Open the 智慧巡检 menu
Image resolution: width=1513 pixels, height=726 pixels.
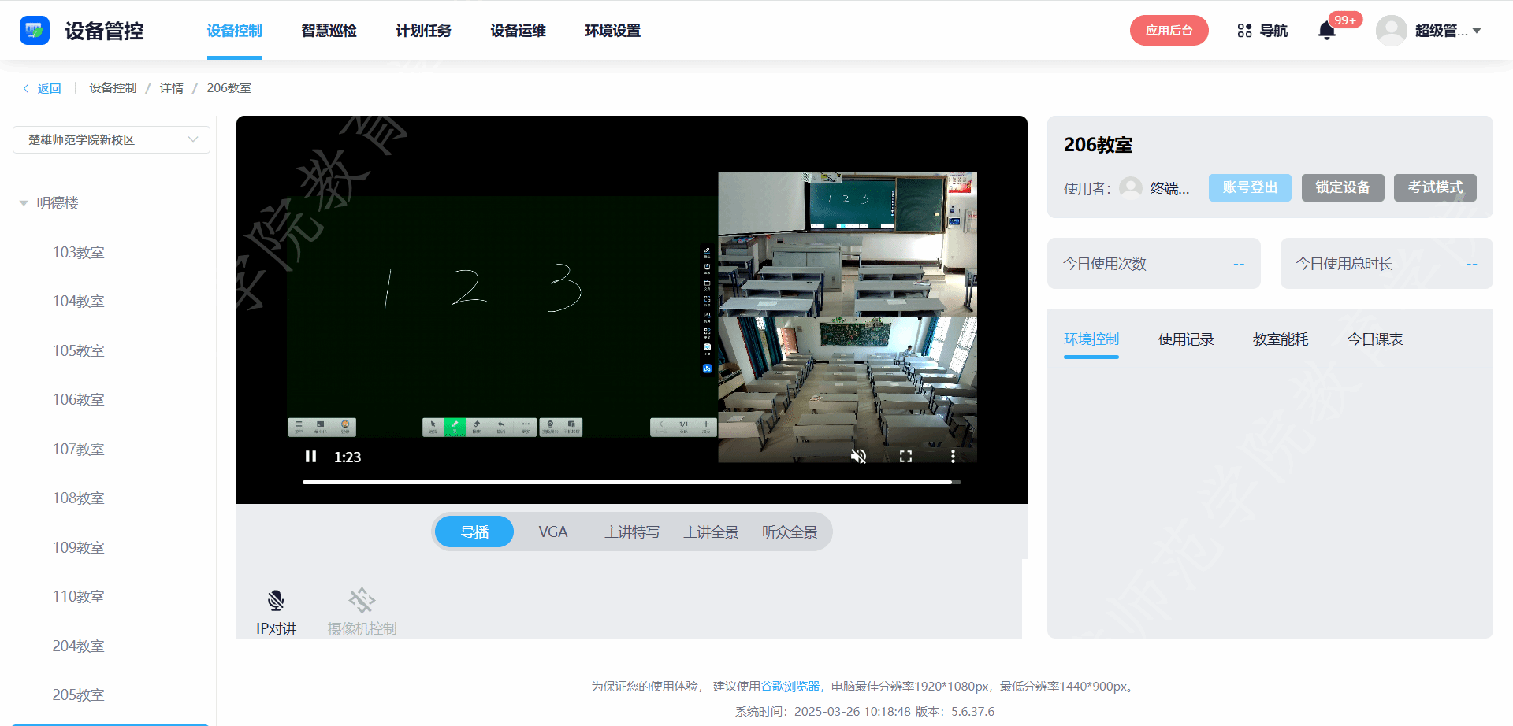click(x=329, y=31)
